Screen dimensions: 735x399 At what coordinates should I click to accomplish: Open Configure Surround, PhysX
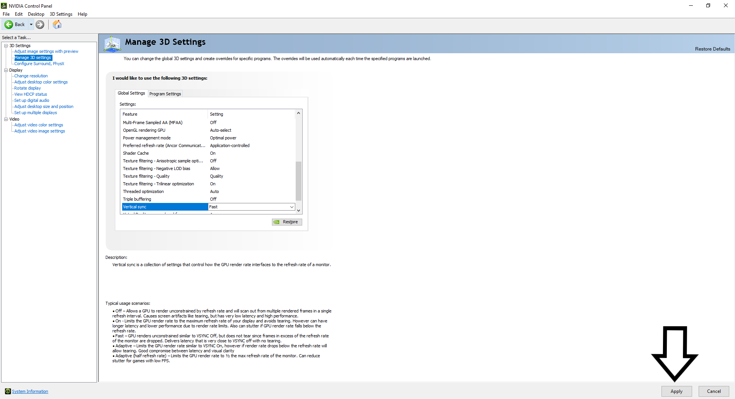coord(39,64)
